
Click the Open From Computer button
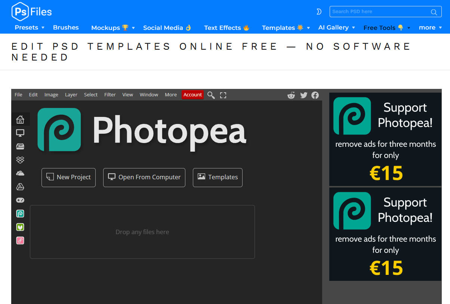coord(144,177)
